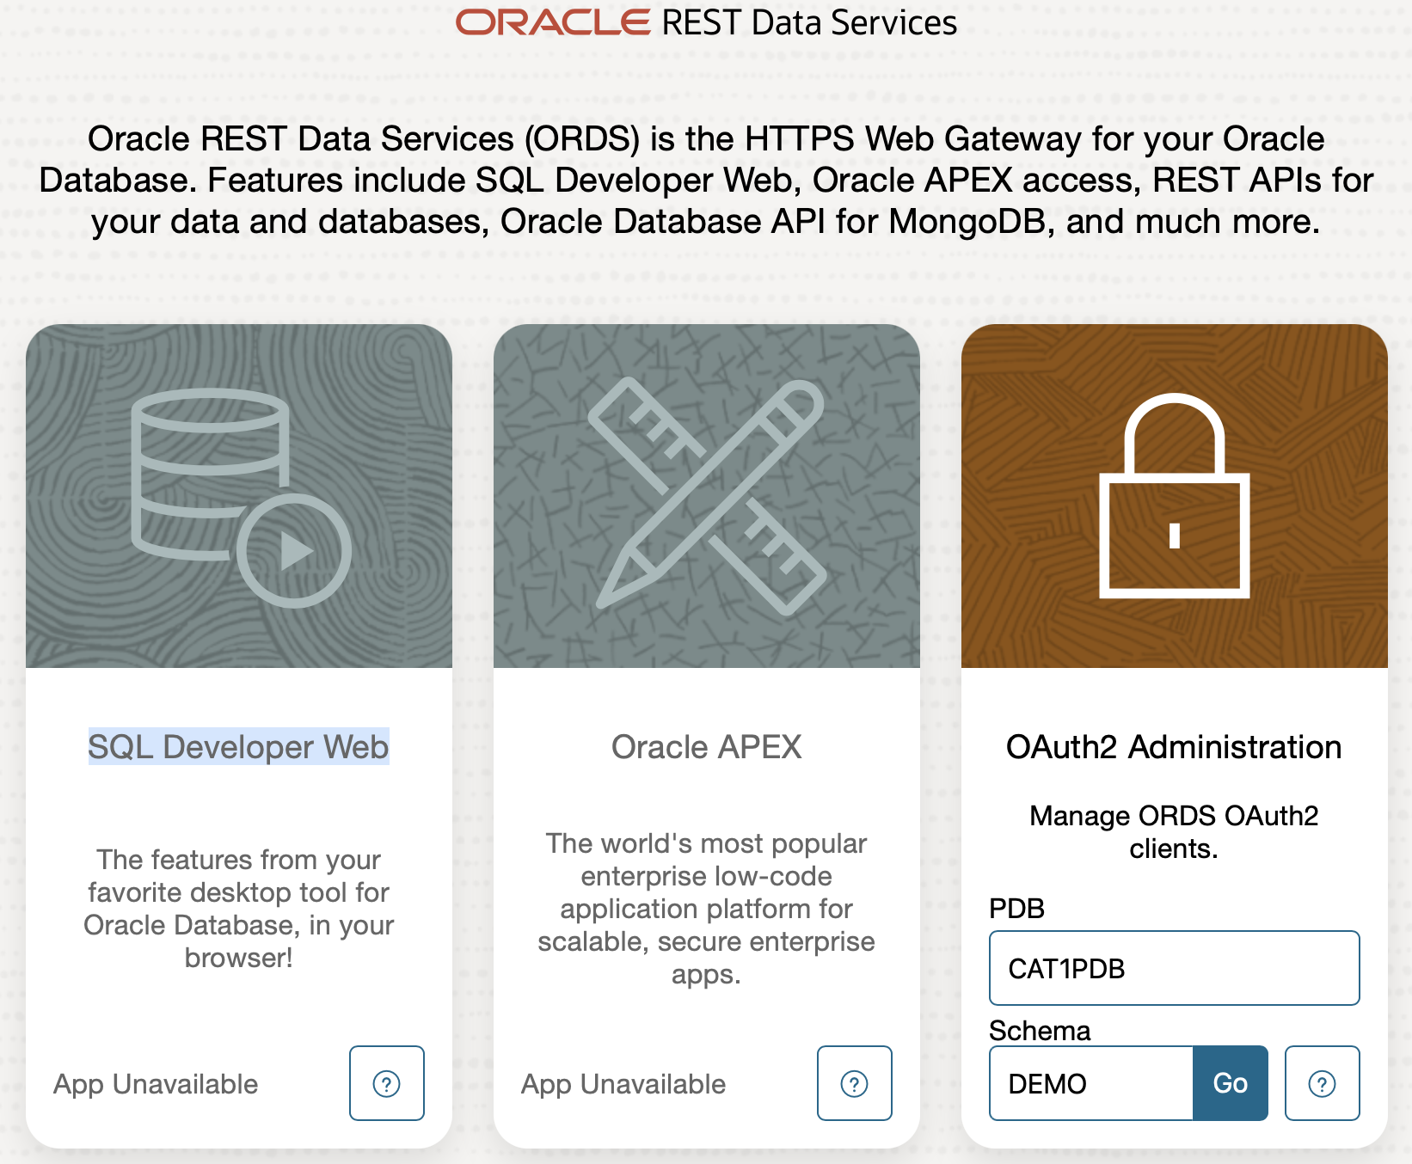
Task: Click the database play icon on SQL Developer card
Action: [x=241, y=498]
